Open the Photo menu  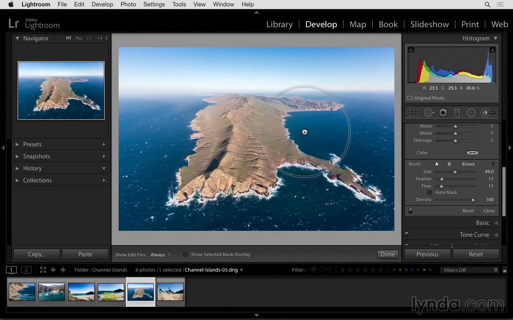(x=128, y=4)
